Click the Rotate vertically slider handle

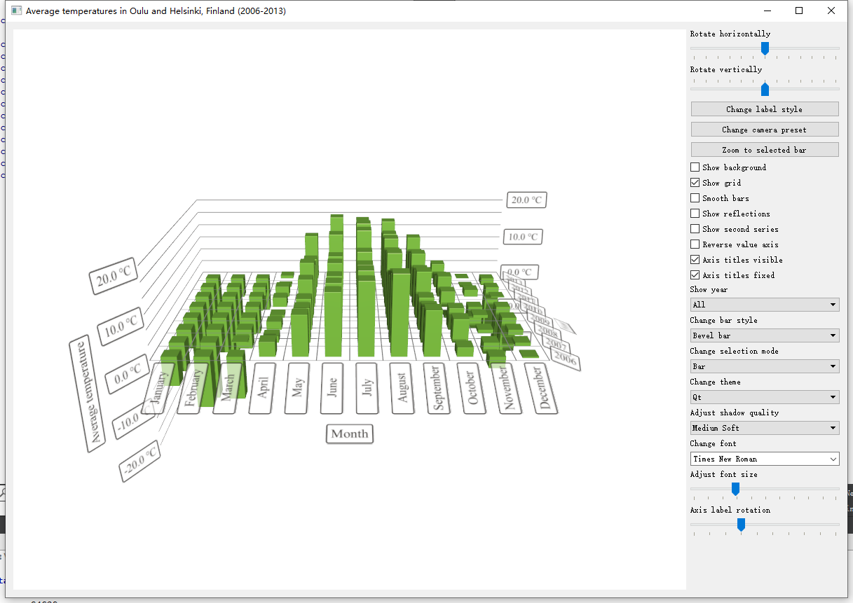[765, 89]
